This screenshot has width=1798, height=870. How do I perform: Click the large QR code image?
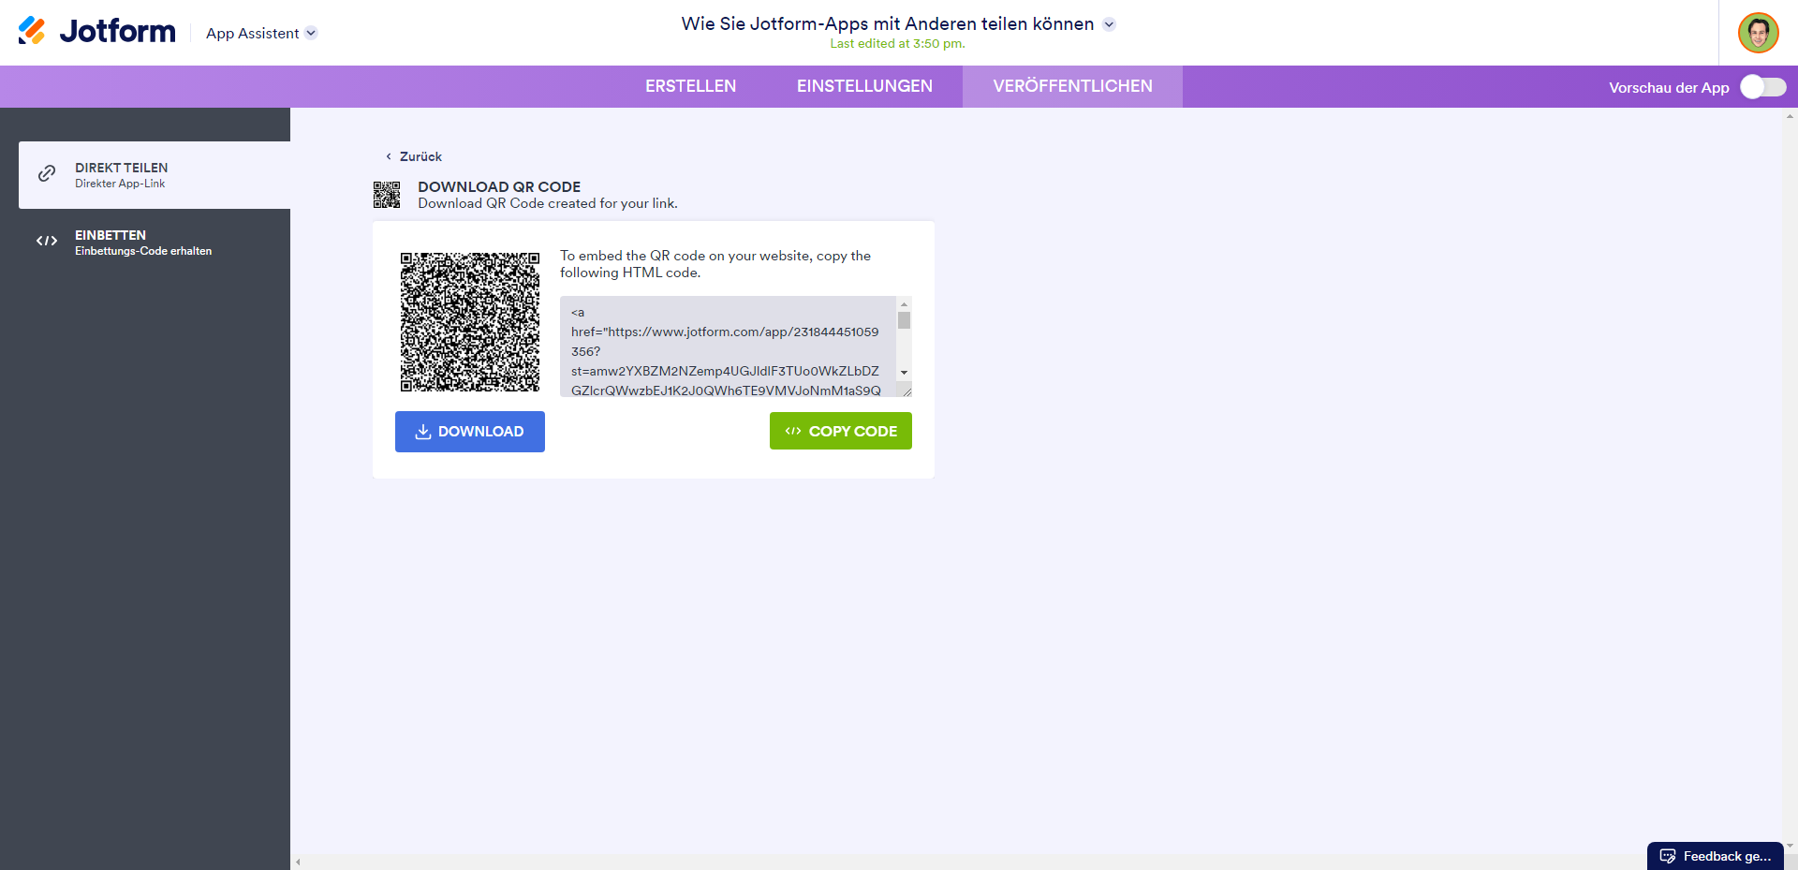point(470,322)
